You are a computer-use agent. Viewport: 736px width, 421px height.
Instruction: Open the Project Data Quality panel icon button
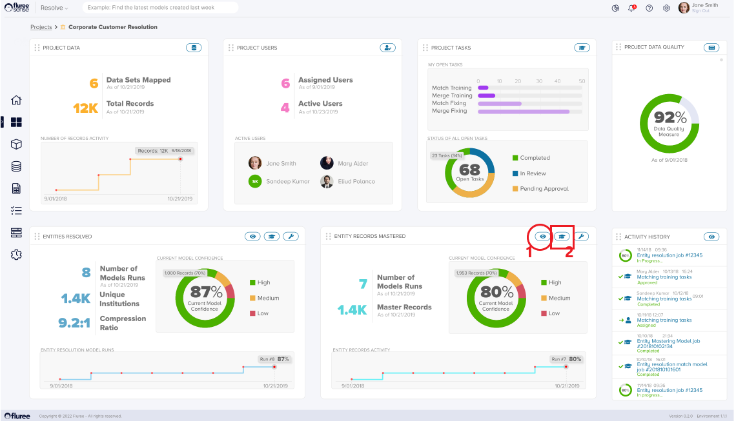tap(711, 48)
